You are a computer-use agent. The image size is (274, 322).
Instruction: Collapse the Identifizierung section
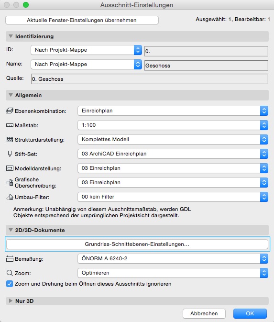pos(11,36)
